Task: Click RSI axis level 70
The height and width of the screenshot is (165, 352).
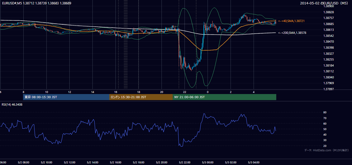Action: click(x=325, y=118)
